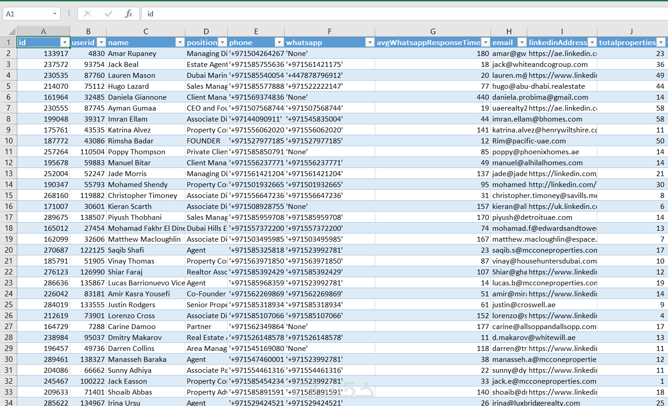The width and height of the screenshot is (668, 406).
Task: Open the Name Box dropdown arrow
Action: pyautogui.click(x=55, y=14)
